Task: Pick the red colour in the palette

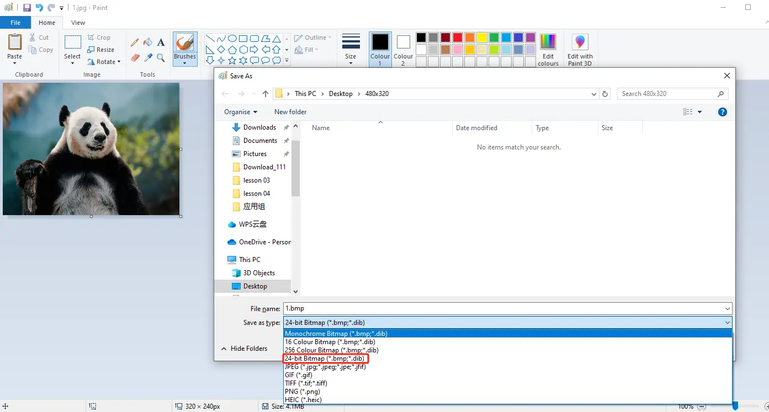Action: click(x=458, y=38)
